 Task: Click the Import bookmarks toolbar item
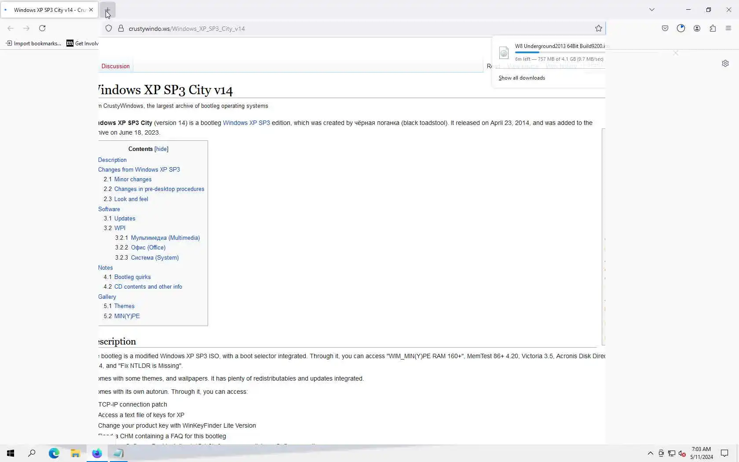point(33,43)
